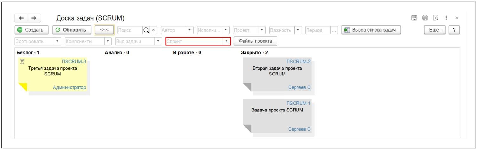Open print preview magnifier icon

[x=435, y=18]
